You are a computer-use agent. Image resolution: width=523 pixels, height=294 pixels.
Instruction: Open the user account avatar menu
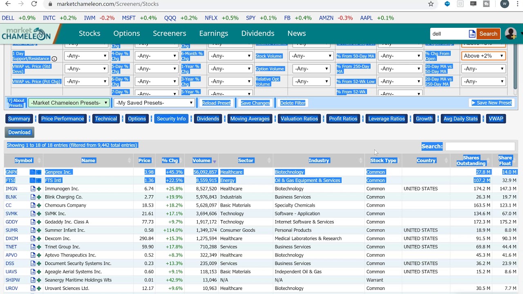tap(511, 34)
